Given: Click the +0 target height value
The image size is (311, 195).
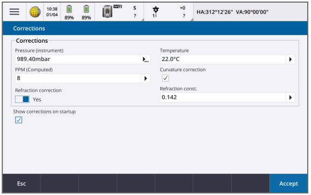Looking at the screenshot, I should click(x=182, y=8).
